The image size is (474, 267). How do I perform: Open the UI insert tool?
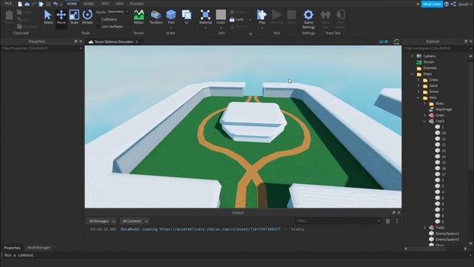[x=187, y=17]
